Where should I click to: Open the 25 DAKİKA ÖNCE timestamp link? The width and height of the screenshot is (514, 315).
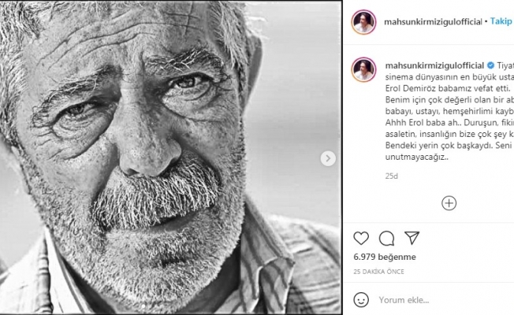coord(378,272)
